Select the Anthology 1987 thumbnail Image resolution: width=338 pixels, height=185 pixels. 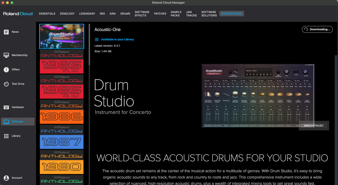62,137
